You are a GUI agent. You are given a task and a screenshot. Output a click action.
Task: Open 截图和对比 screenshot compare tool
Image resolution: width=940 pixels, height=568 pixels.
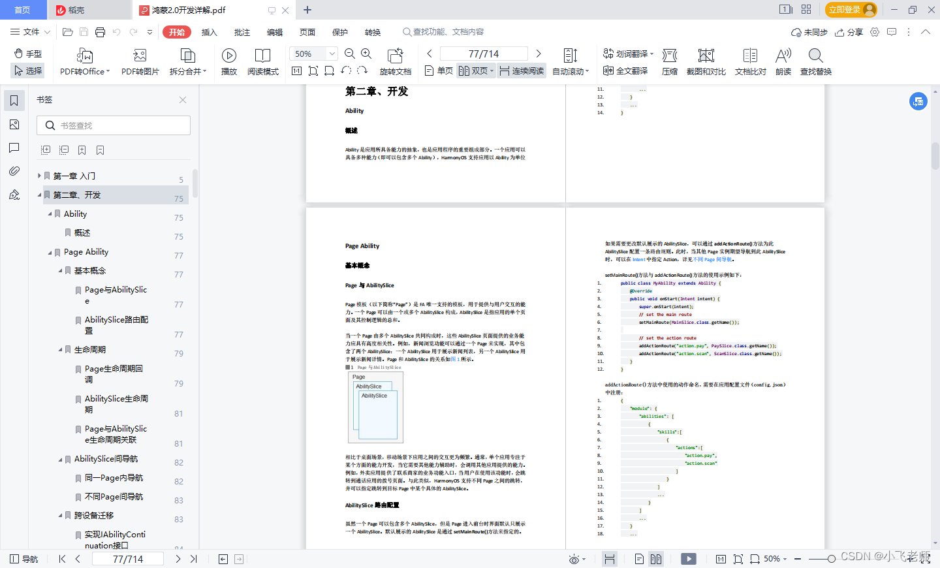(x=706, y=63)
